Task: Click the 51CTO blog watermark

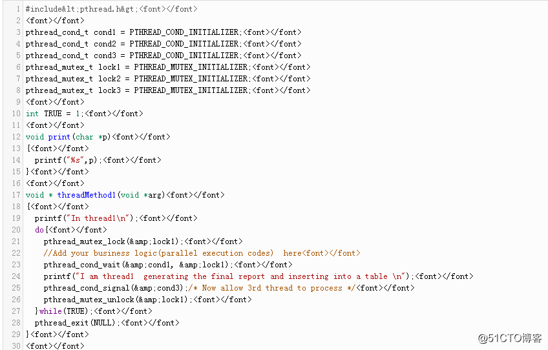Action: click(x=510, y=338)
